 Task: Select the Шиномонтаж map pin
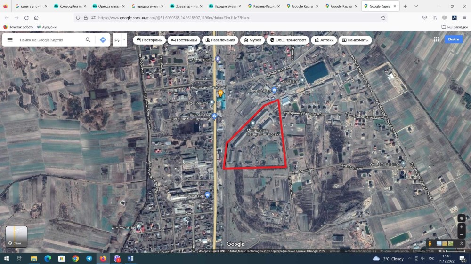point(214,116)
